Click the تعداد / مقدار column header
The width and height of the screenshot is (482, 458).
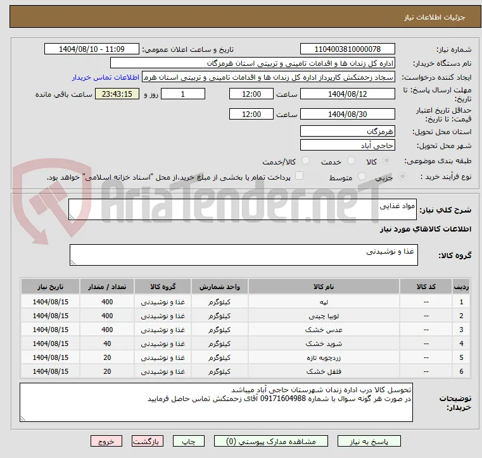click(107, 287)
